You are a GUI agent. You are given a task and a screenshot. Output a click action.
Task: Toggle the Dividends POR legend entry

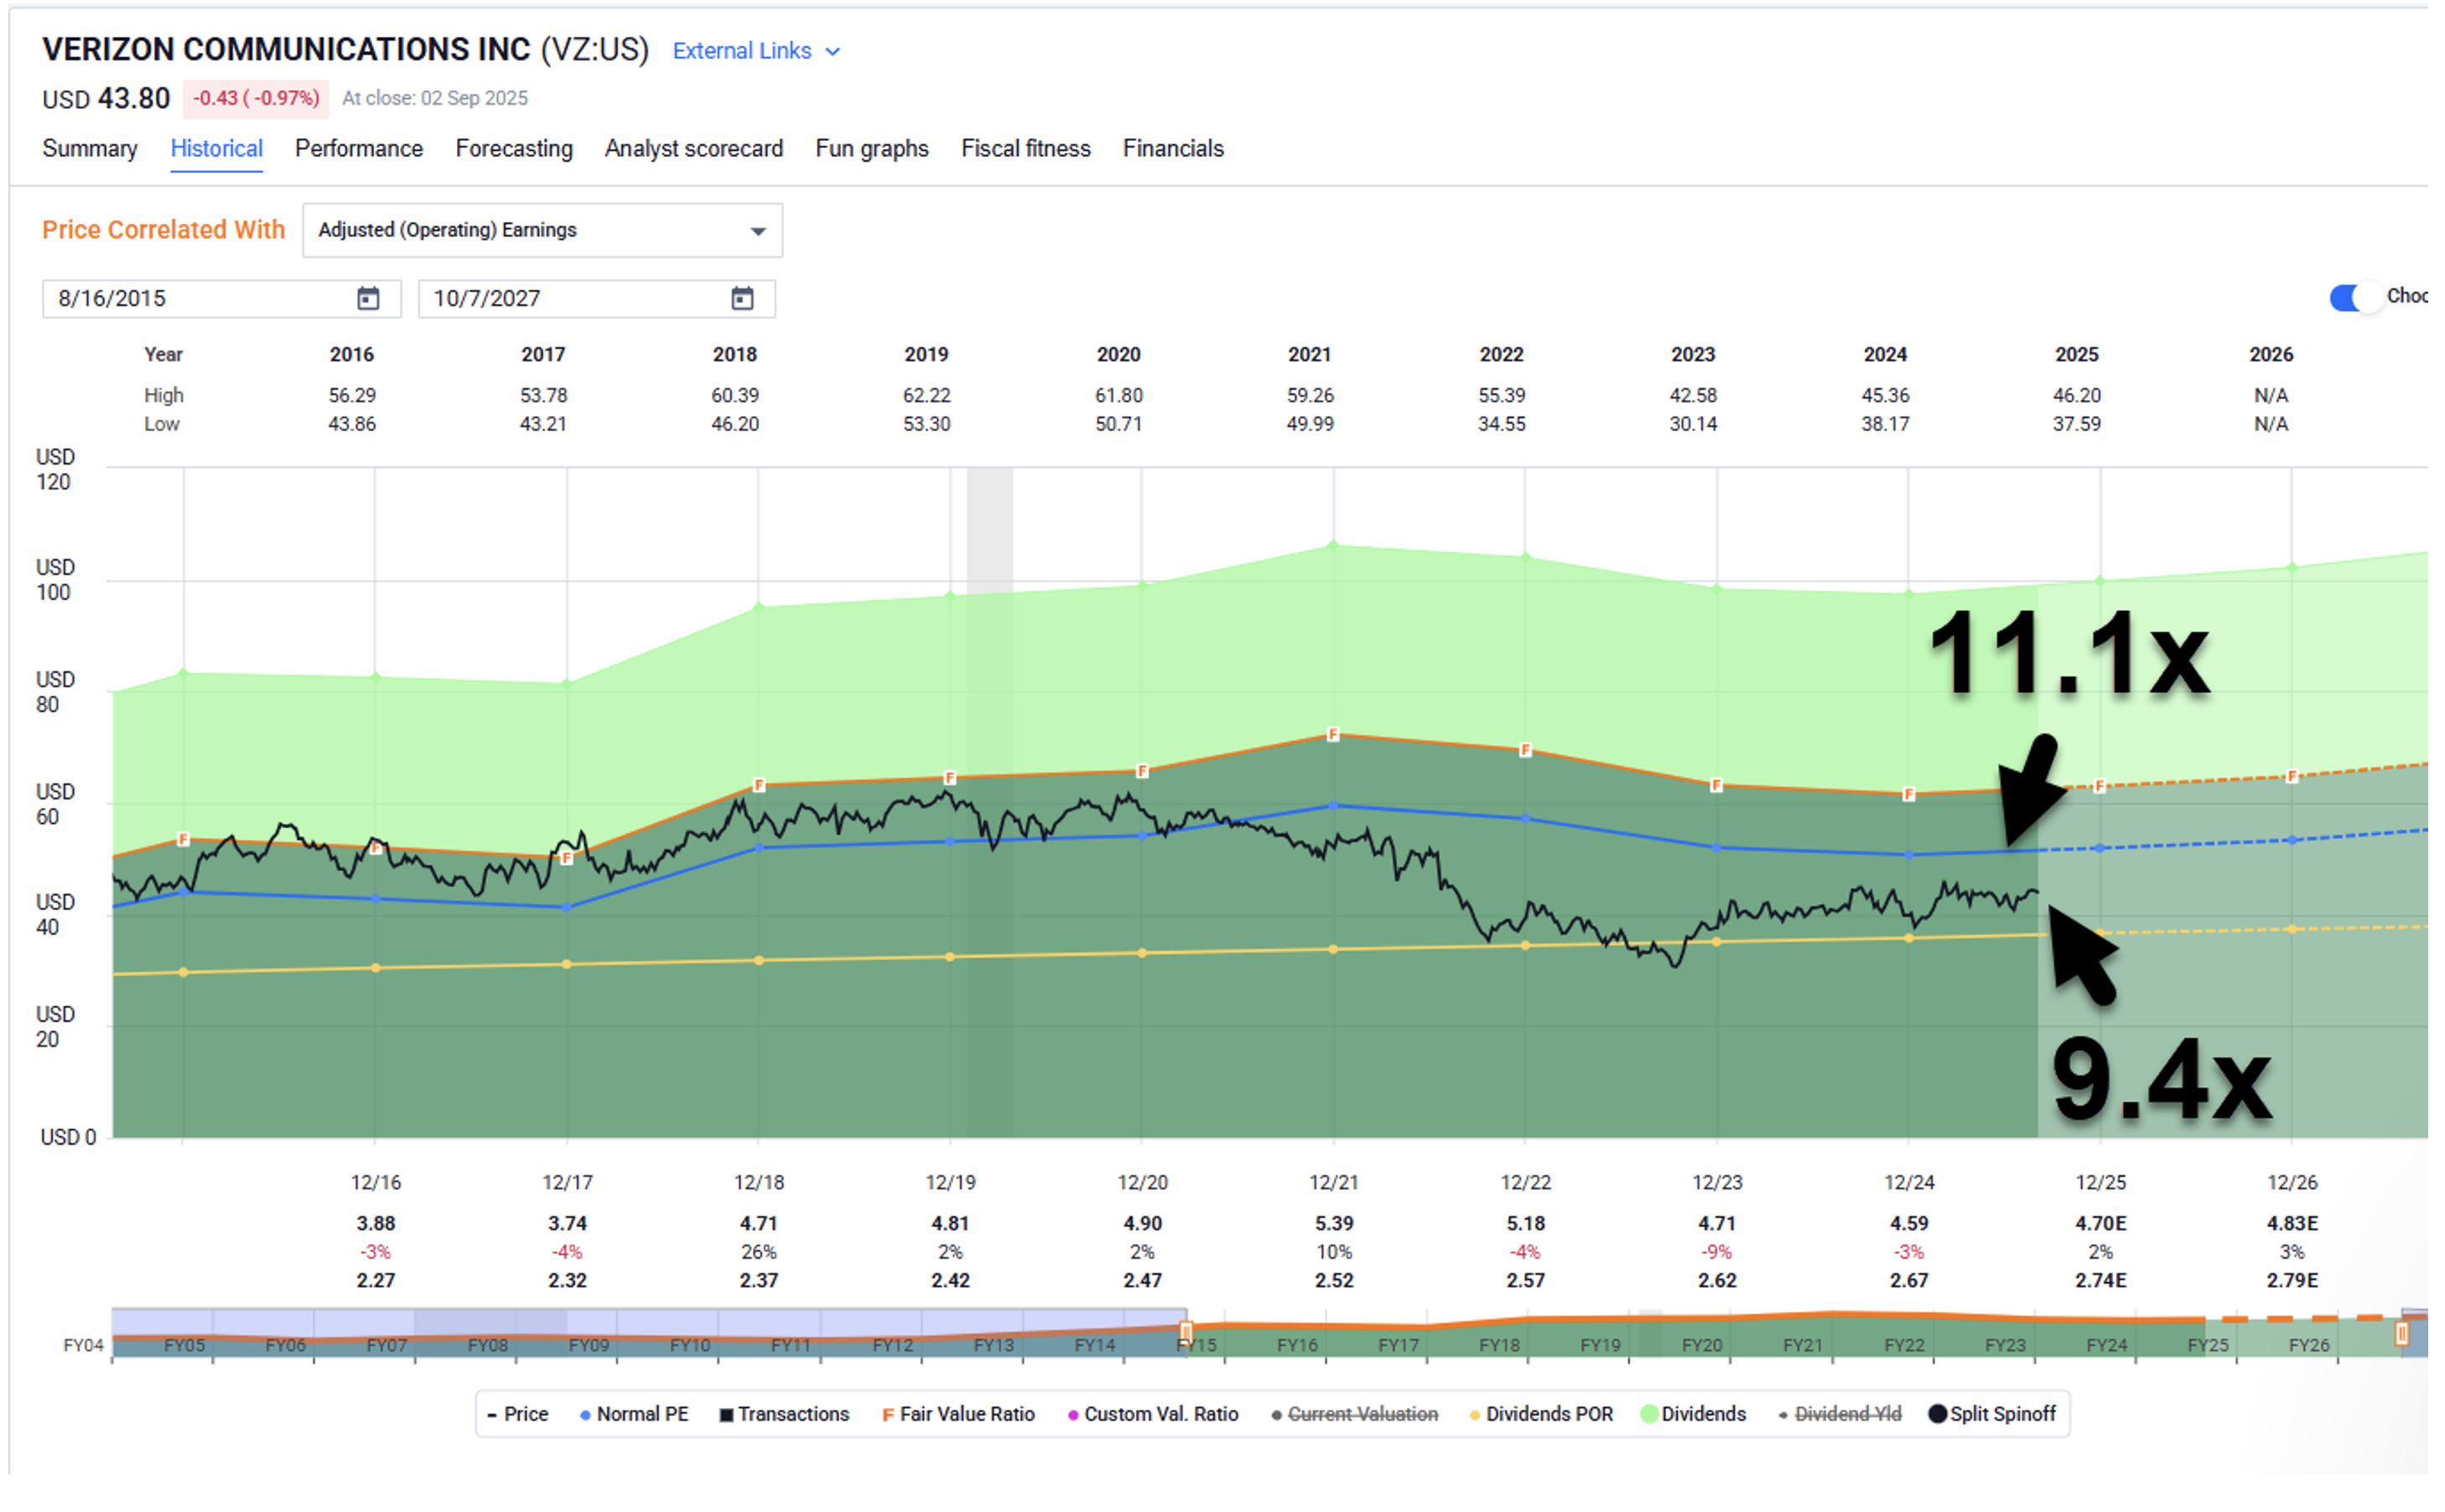pos(1542,1415)
